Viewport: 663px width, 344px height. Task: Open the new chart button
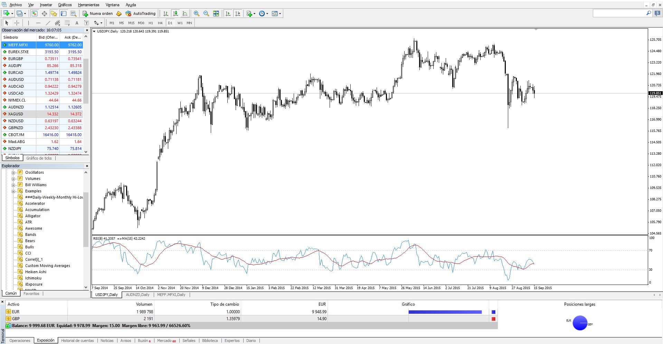coord(6,13)
